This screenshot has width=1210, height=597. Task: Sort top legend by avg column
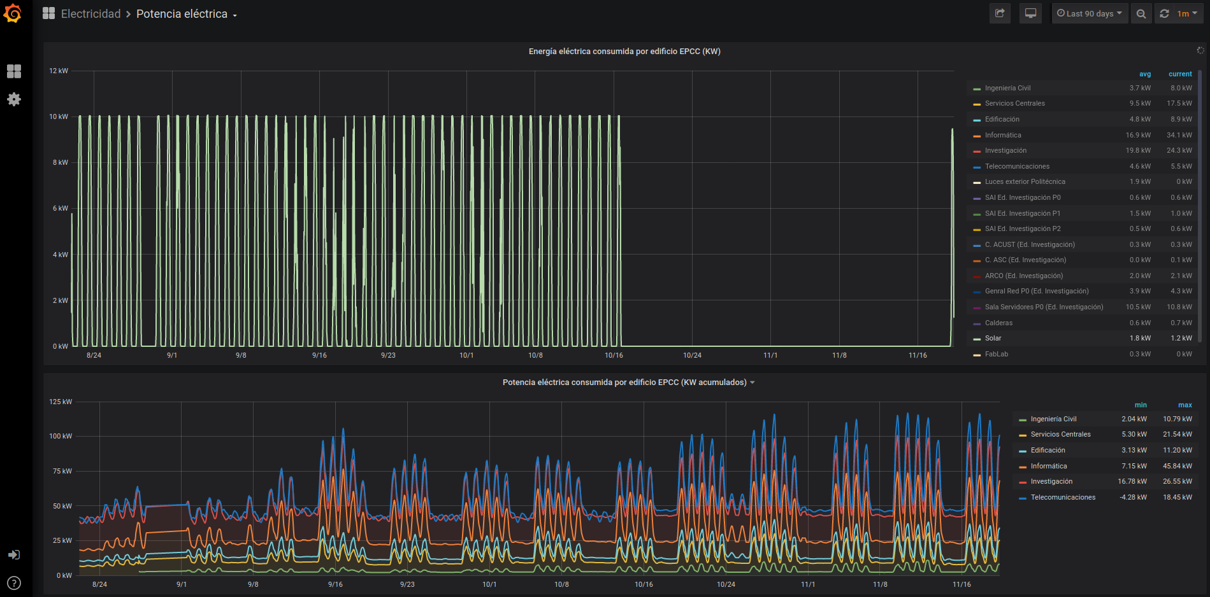coord(1144,74)
